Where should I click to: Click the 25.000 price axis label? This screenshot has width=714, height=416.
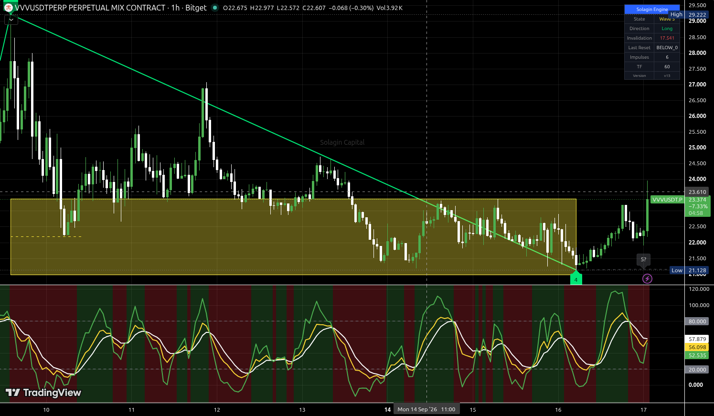(x=697, y=148)
